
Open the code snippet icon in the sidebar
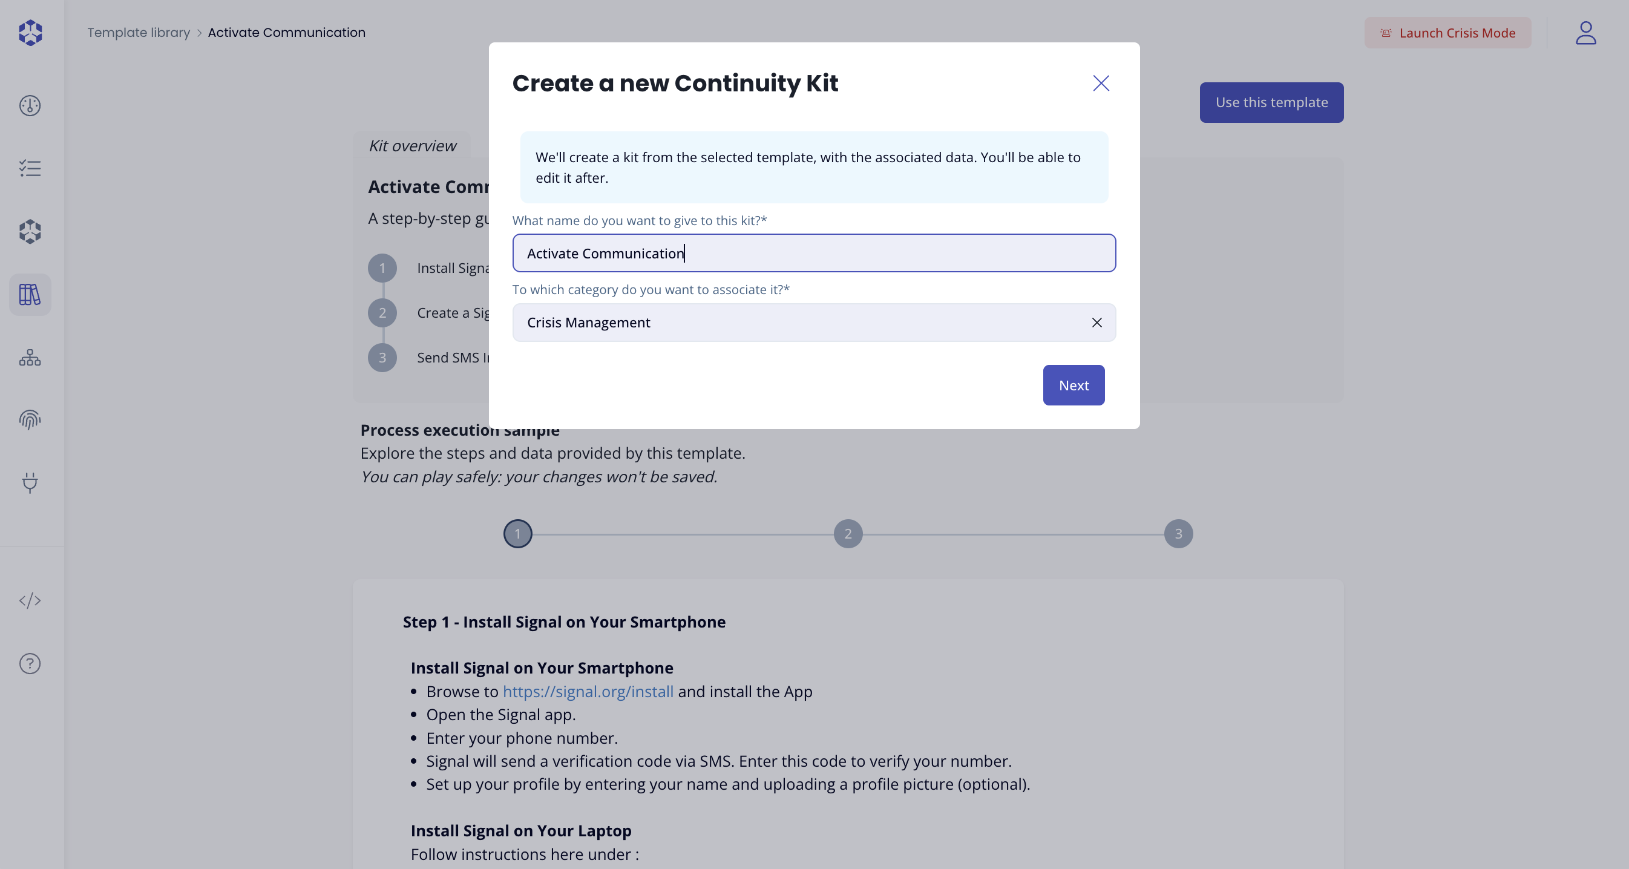(30, 601)
